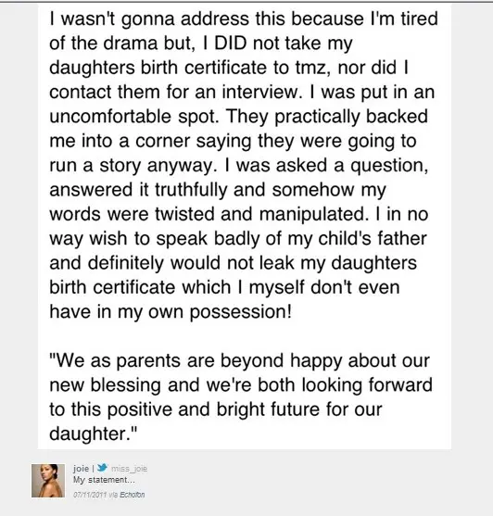Image resolution: width=493 pixels, height=516 pixels.
Task: Click the phrase 'uncomfortable spot'
Action: (134, 117)
